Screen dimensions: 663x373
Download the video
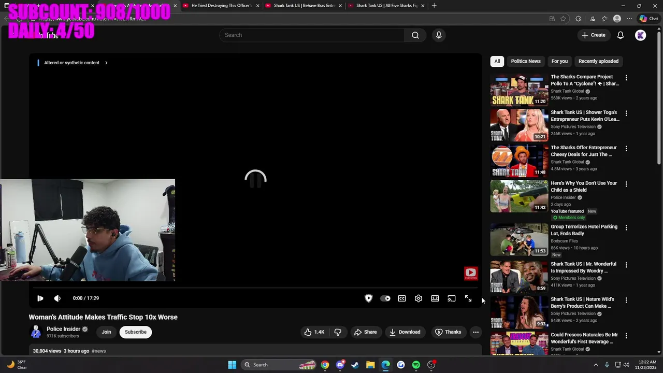[405, 332]
